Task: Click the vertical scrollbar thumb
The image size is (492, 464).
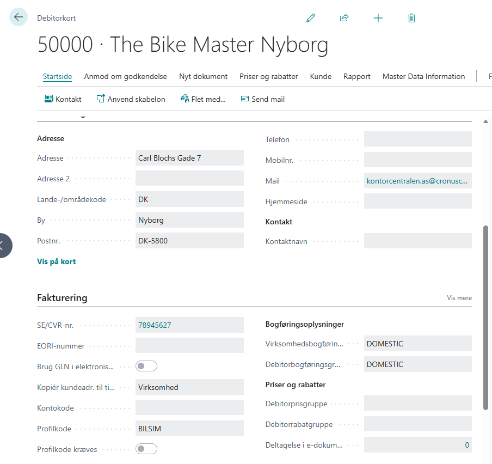Action: click(485, 318)
